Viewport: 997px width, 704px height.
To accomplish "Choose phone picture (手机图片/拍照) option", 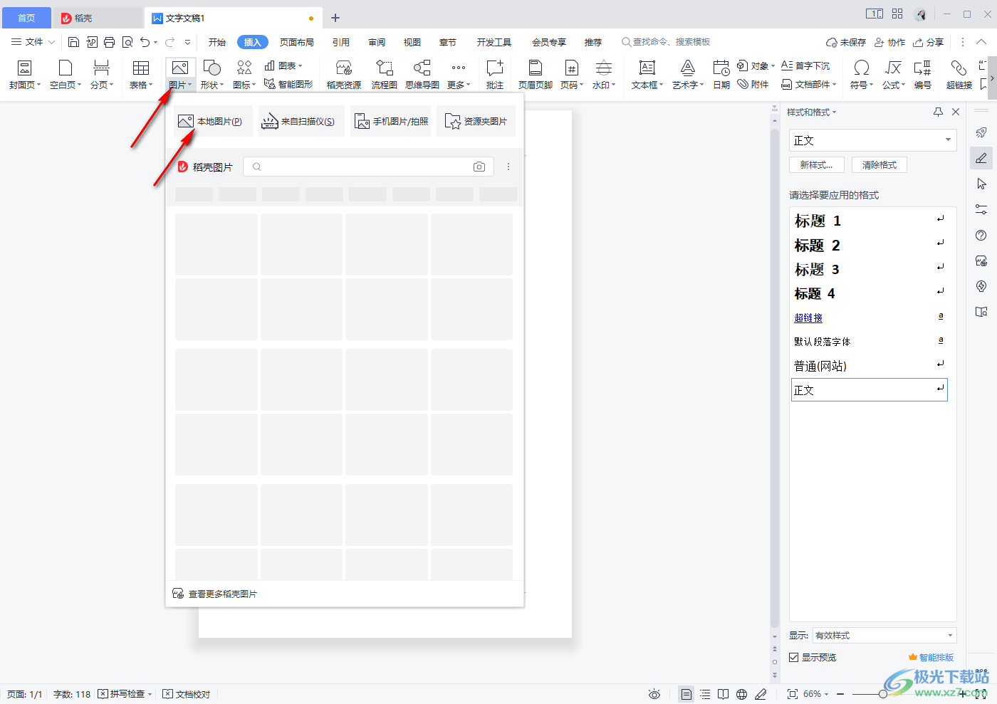I will 391,121.
